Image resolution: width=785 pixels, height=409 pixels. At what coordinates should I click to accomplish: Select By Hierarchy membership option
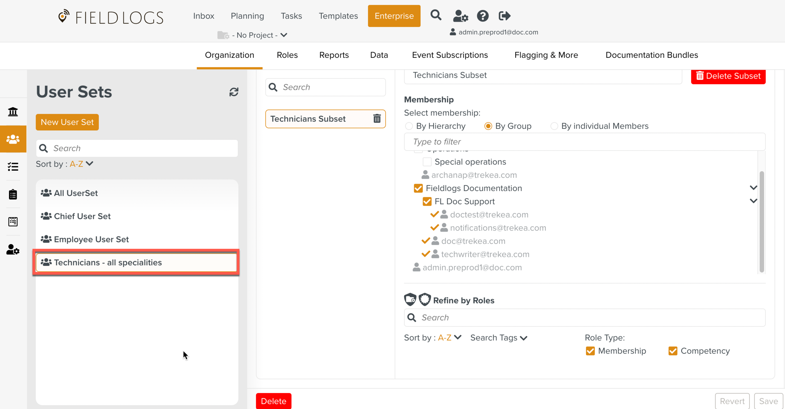point(409,126)
